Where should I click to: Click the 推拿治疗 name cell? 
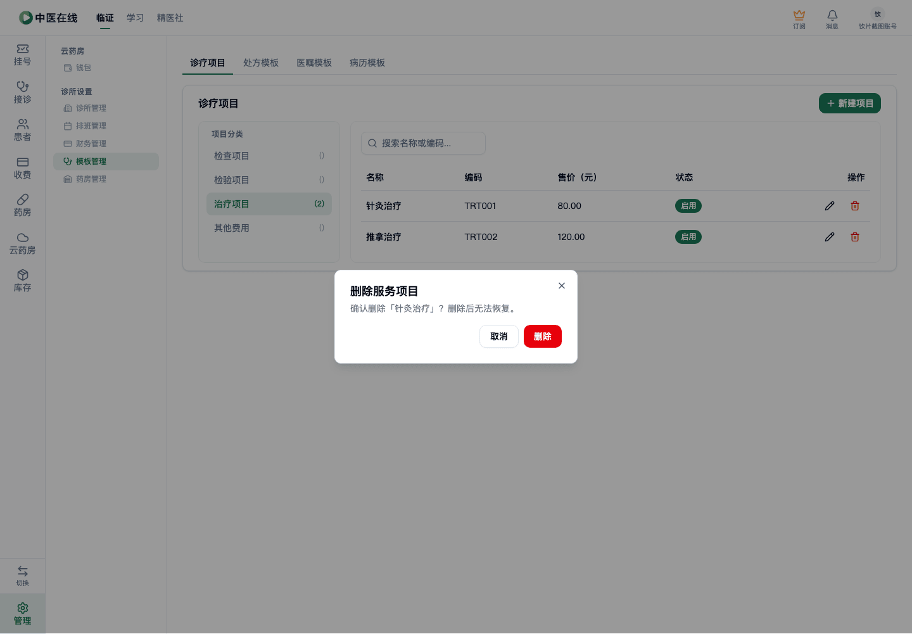click(x=384, y=237)
